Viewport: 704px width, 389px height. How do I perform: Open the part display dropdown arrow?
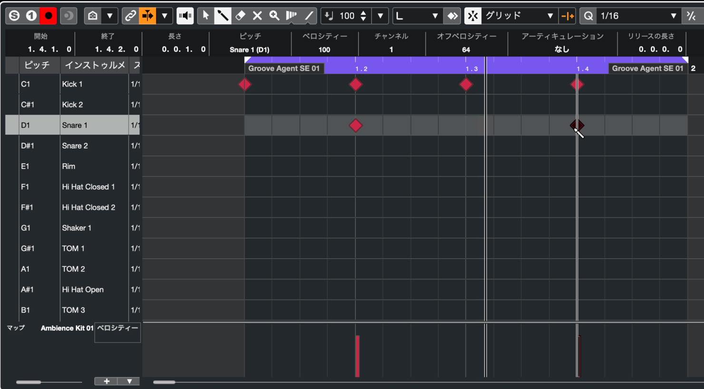(110, 16)
